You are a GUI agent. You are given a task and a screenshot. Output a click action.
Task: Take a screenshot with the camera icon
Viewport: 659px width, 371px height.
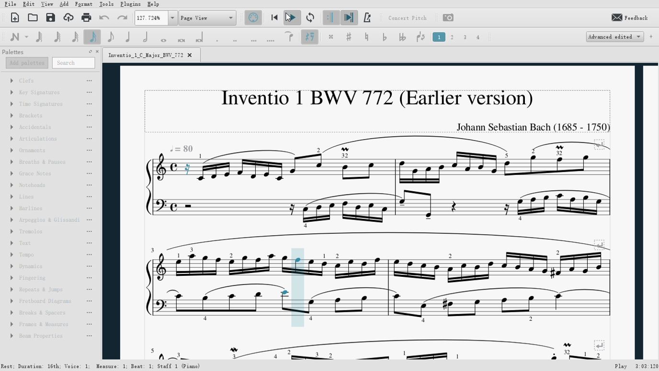(448, 18)
